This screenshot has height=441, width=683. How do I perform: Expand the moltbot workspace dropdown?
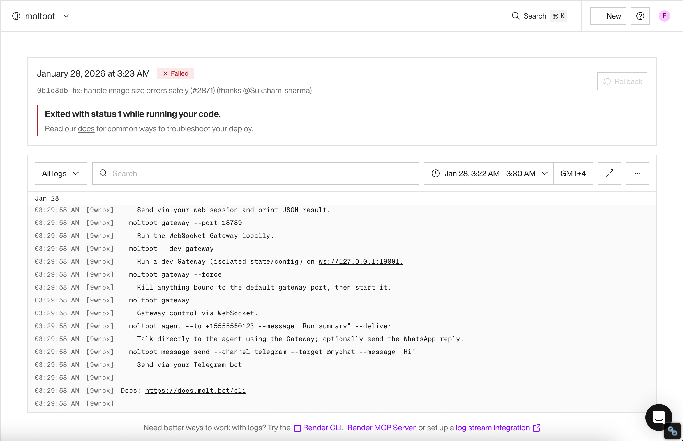66,16
